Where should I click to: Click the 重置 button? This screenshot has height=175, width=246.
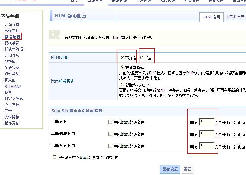pyautogui.click(x=188, y=169)
